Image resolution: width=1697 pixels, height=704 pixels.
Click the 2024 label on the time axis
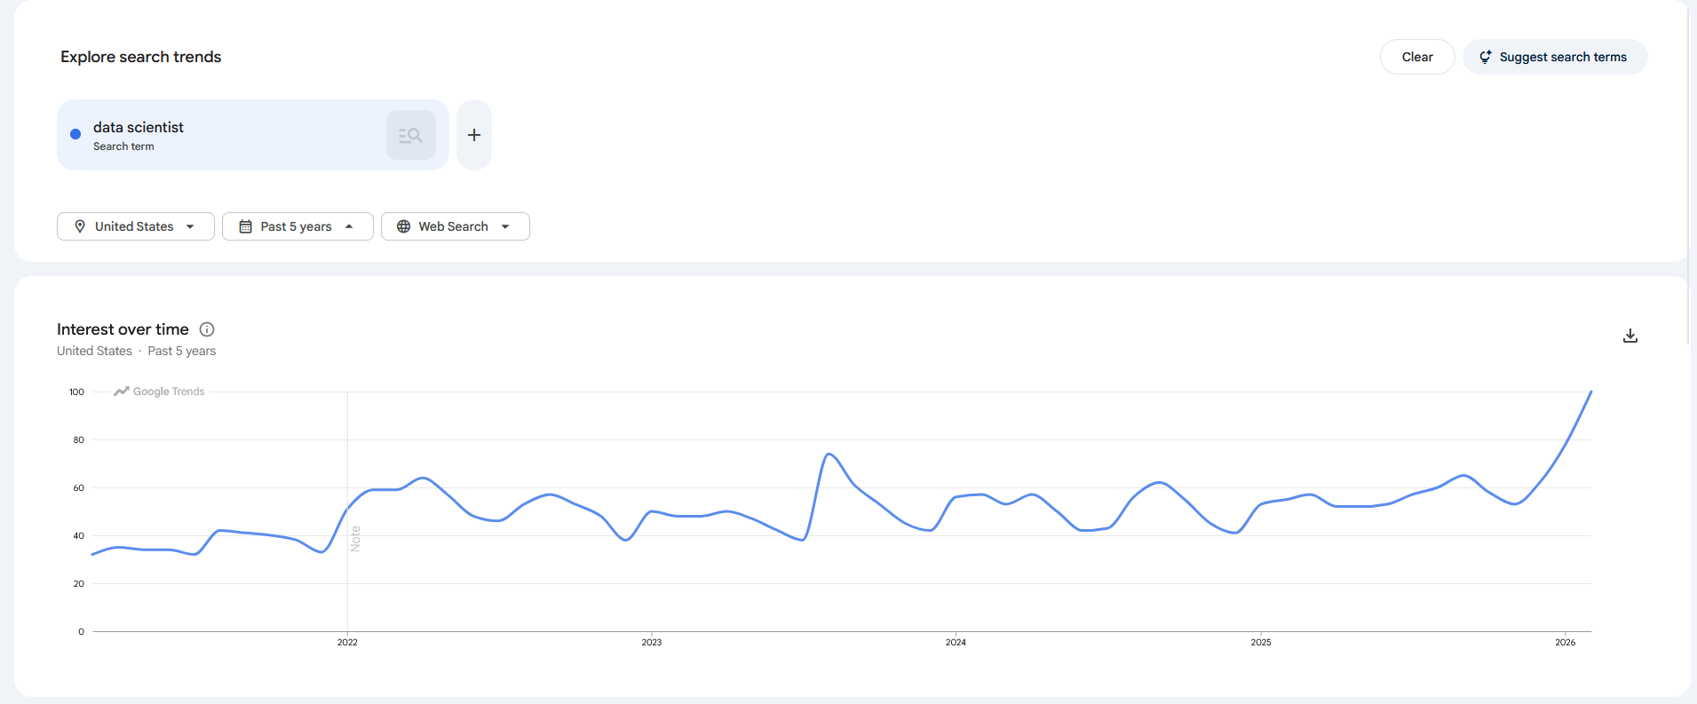point(956,642)
